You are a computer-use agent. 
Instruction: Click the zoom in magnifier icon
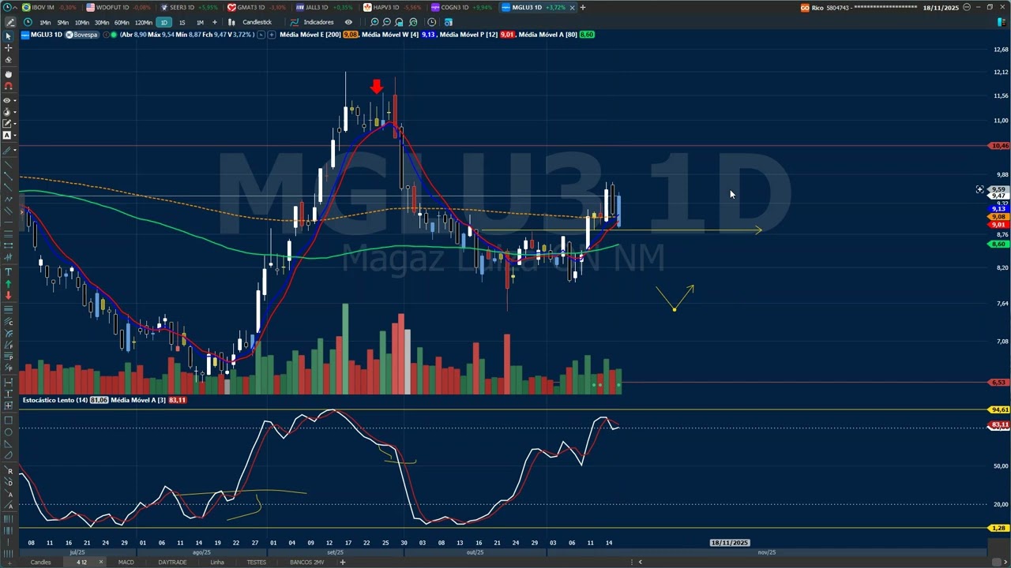[374, 22]
